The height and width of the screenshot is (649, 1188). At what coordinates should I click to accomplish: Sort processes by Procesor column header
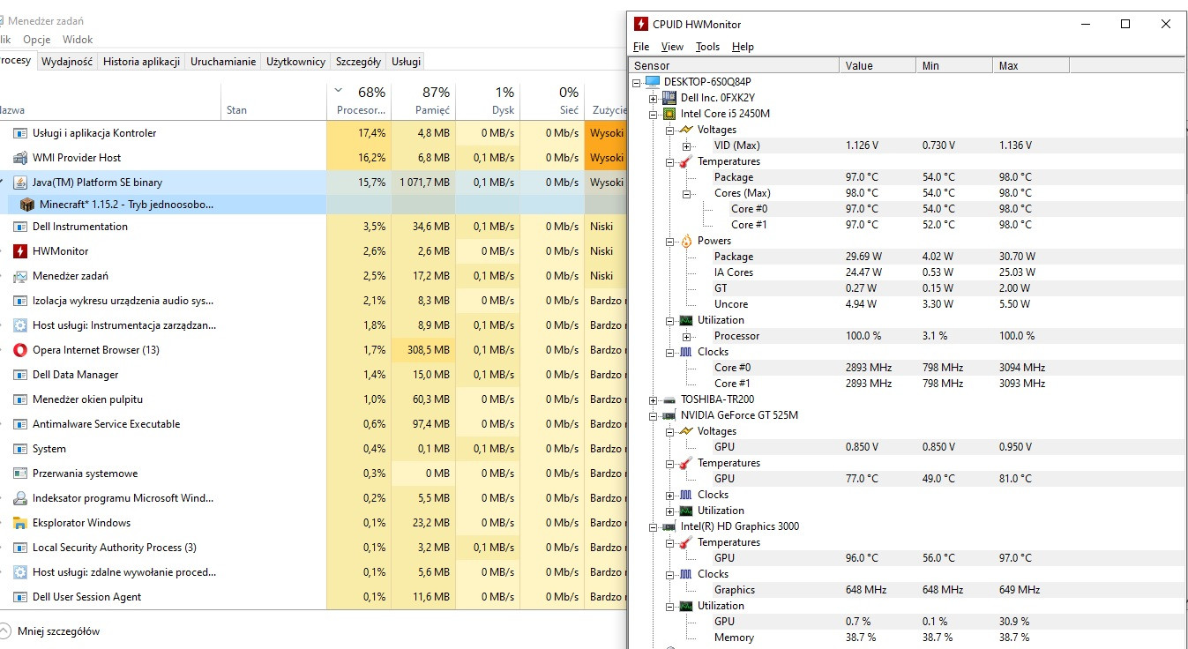(359, 101)
